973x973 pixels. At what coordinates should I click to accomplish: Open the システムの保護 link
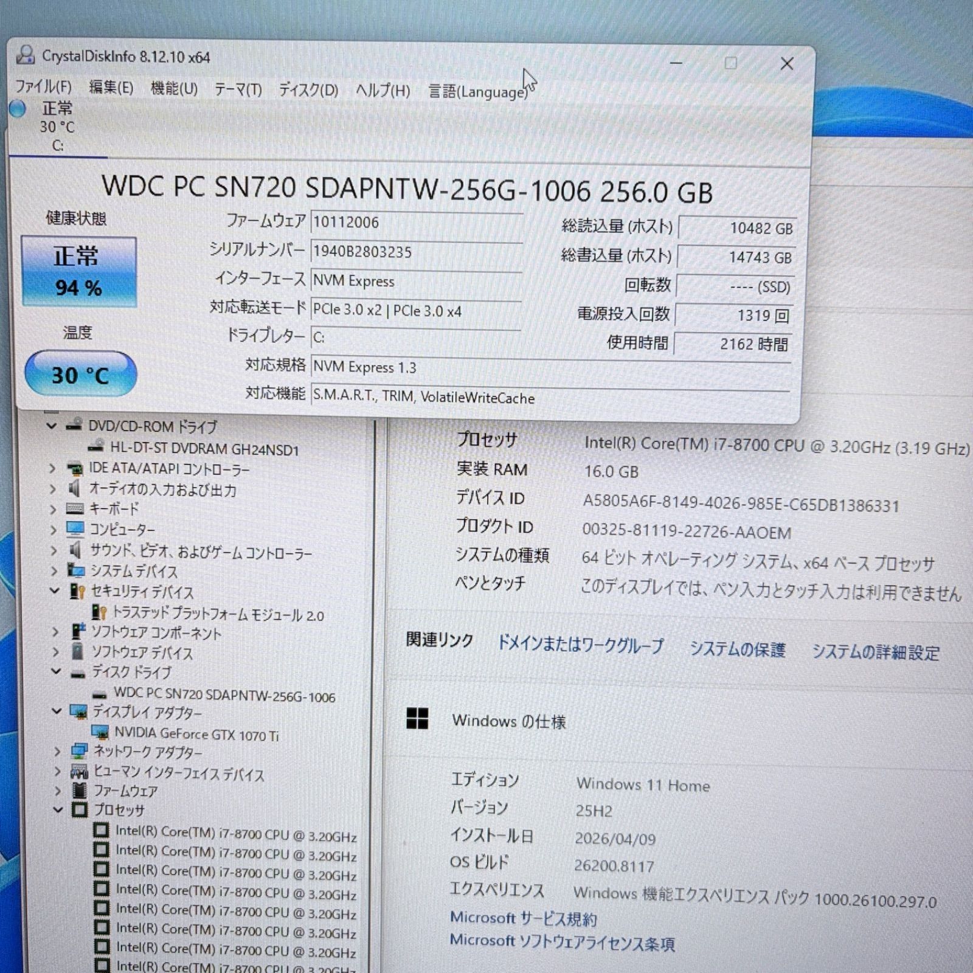(737, 649)
